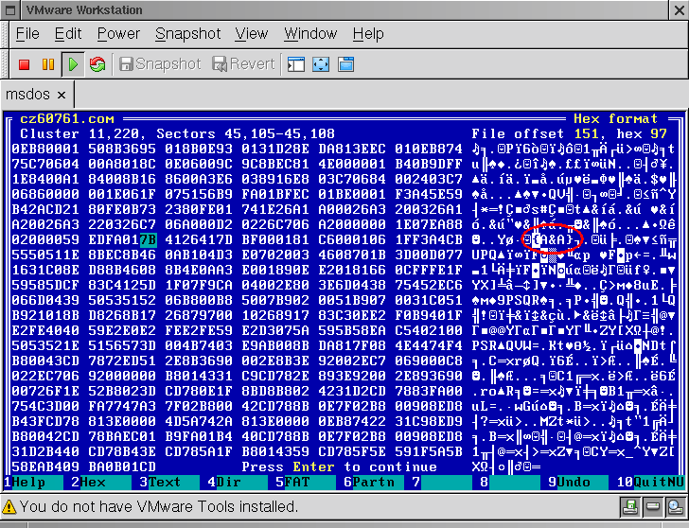Open the Window menu

point(310,34)
